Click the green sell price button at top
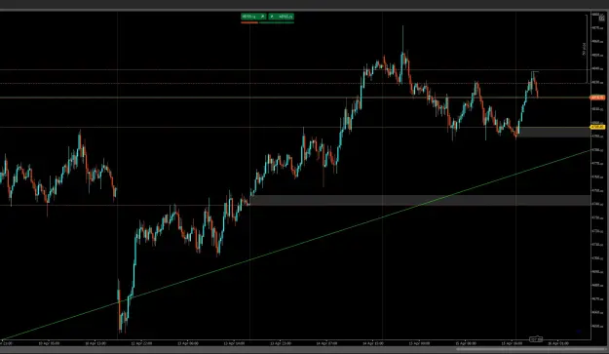This screenshot has height=354, width=609. [253, 17]
